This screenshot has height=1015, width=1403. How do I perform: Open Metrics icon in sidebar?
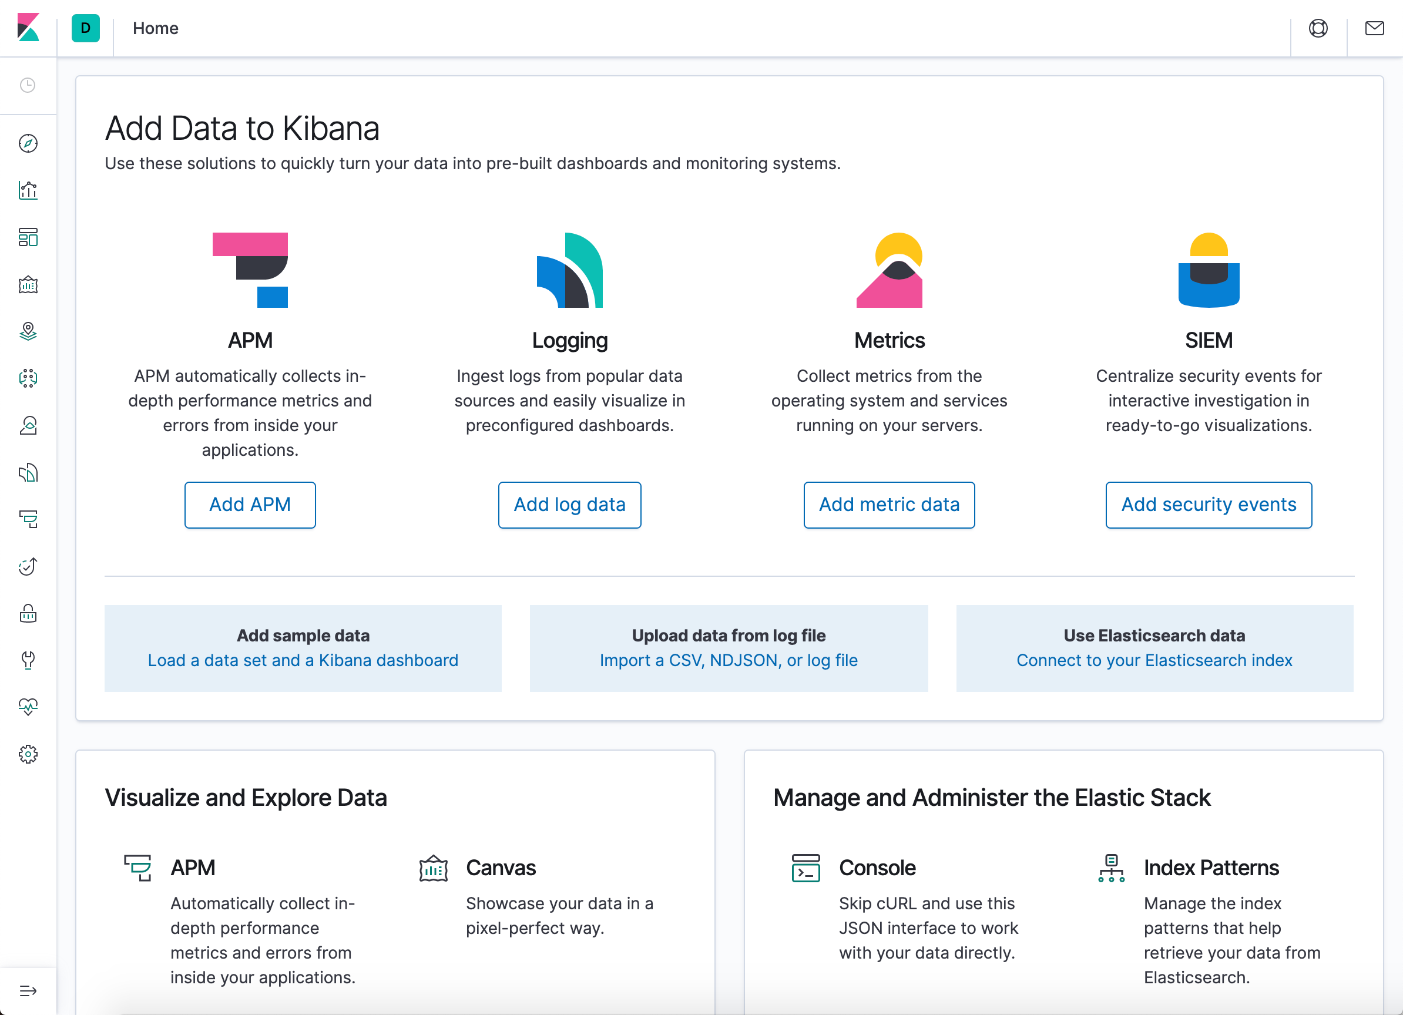coord(28,425)
